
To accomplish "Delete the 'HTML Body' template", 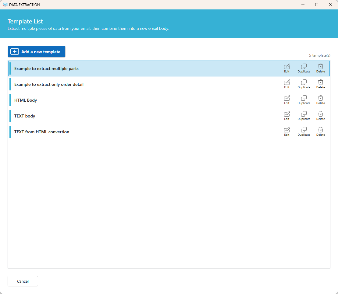I will coord(321,100).
